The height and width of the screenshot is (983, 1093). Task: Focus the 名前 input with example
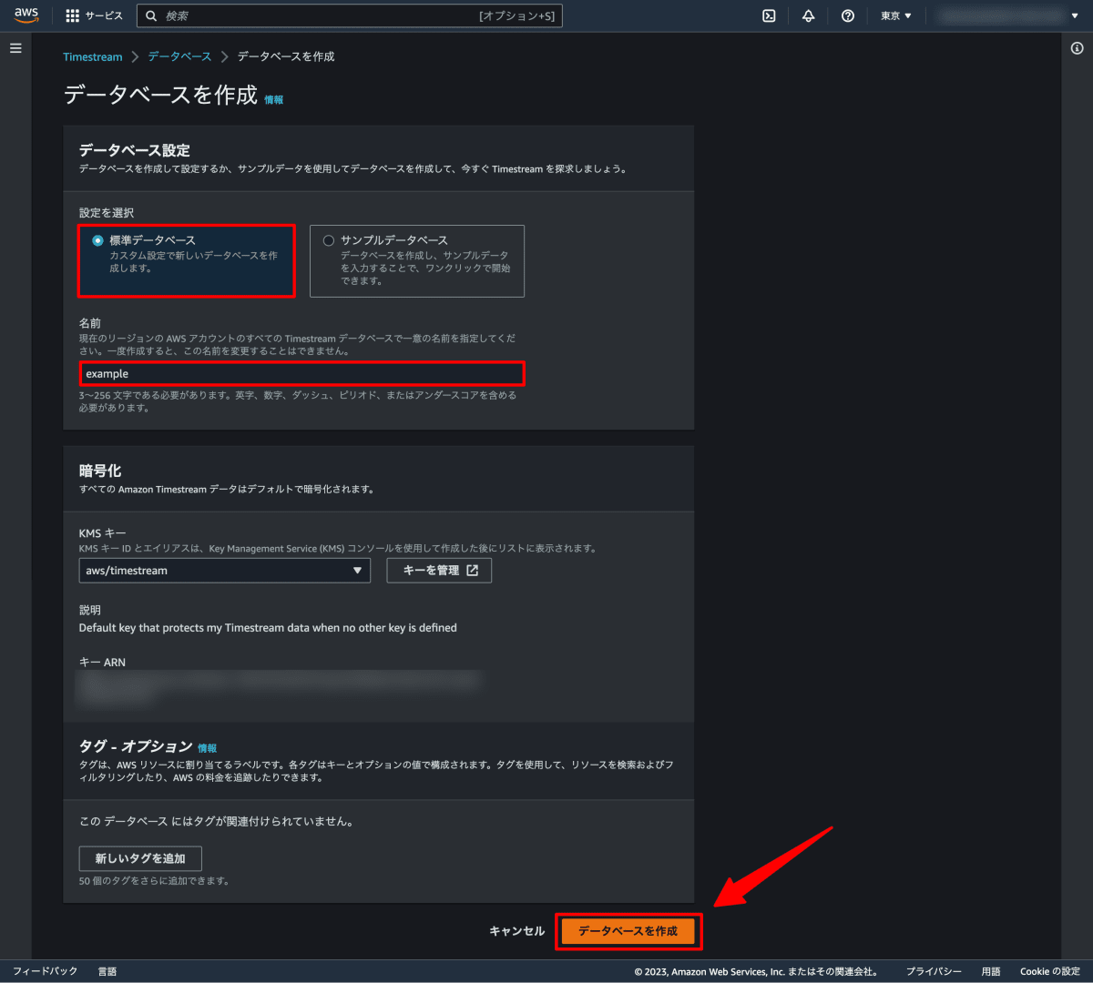pos(301,374)
